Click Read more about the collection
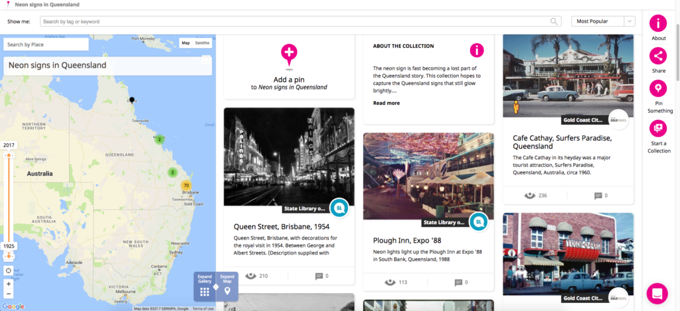680x311 pixels. [x=386, y=103]
